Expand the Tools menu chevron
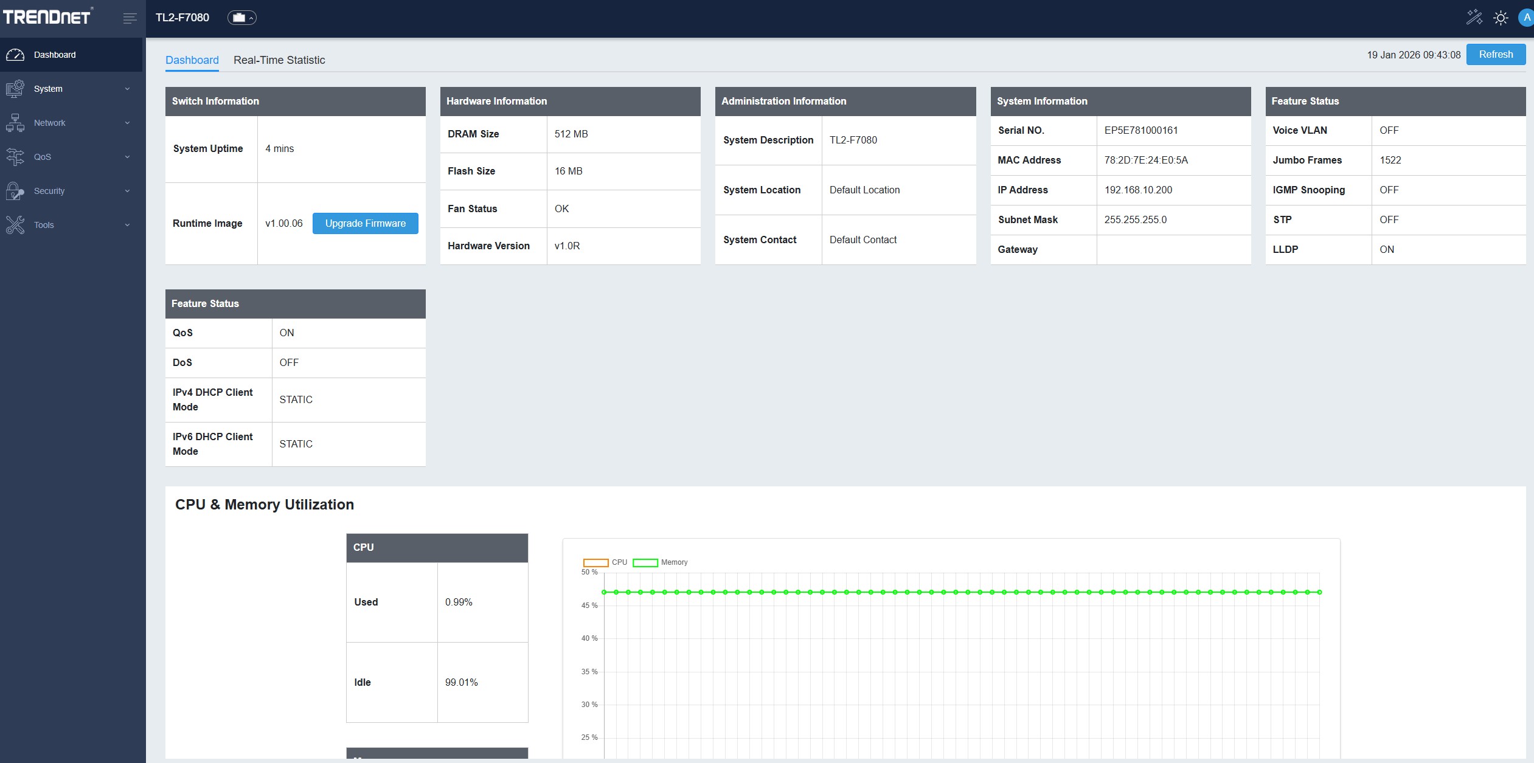 [x=127, y=225]
